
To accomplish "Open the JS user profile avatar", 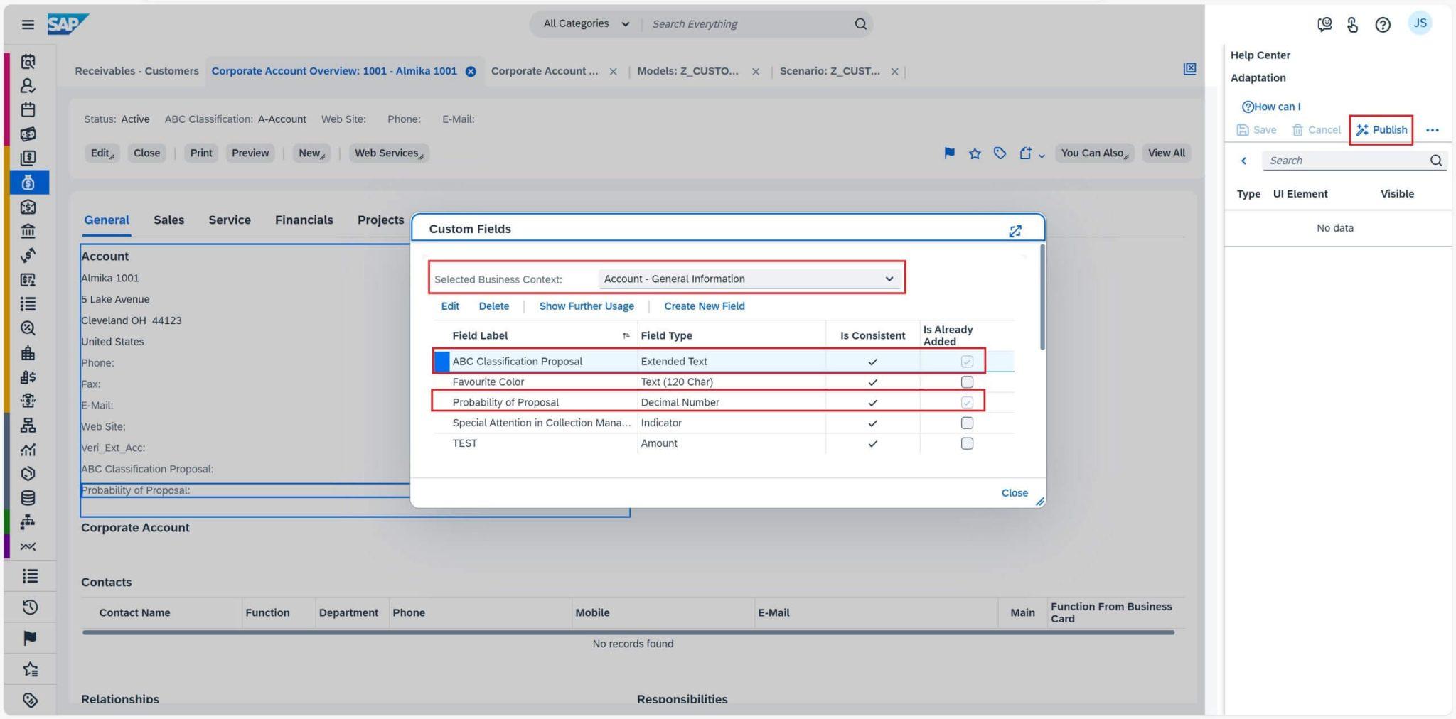I will pos(1420,23).
